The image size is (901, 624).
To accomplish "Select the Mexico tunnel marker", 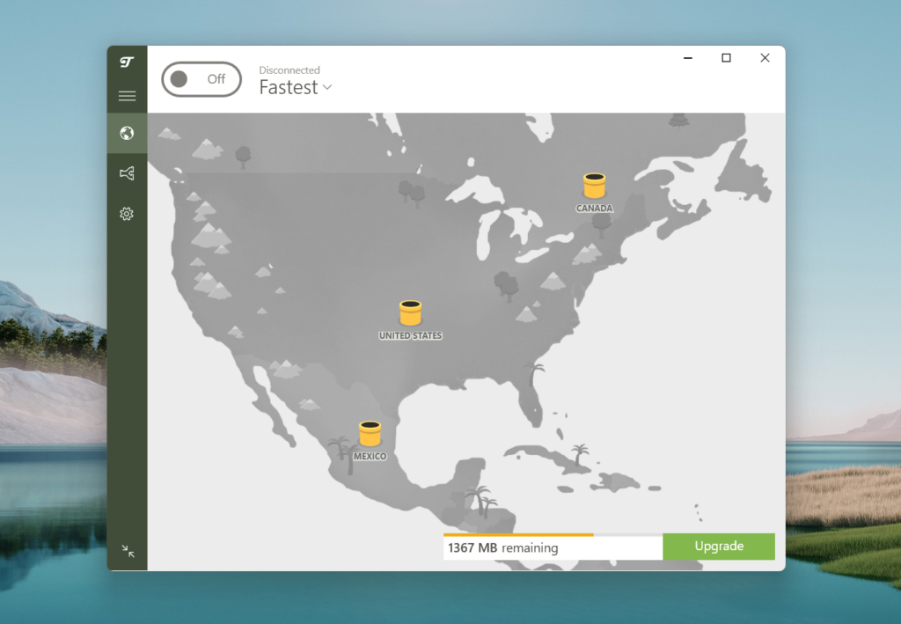I will 369,433.
